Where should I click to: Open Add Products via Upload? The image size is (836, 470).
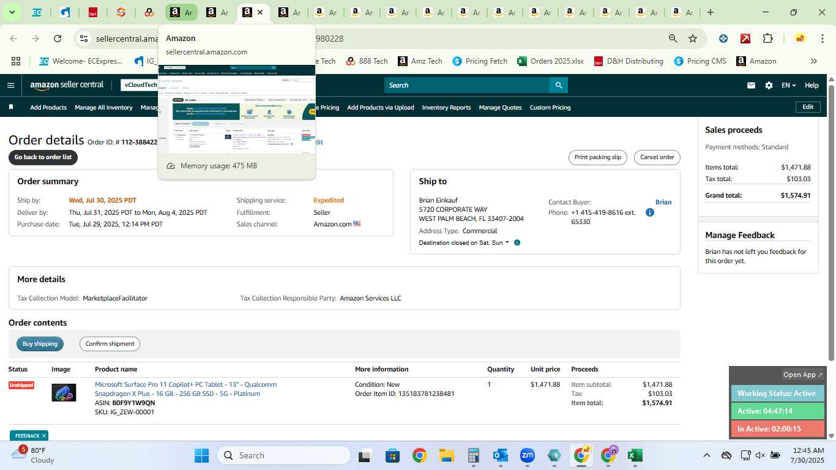[x=381, y=107]
